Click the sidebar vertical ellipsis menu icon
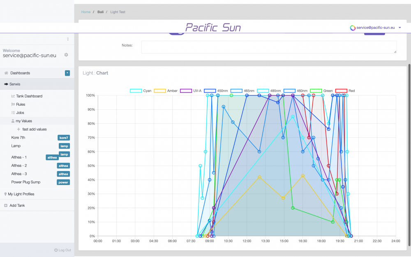The image size is (411, 257). 68,39
